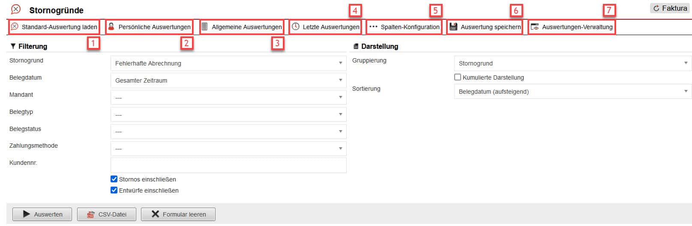Click the Faktura refresh button
Image resolution: width=692 pixels, height=226 pixels.
click(x=669, y=8)
